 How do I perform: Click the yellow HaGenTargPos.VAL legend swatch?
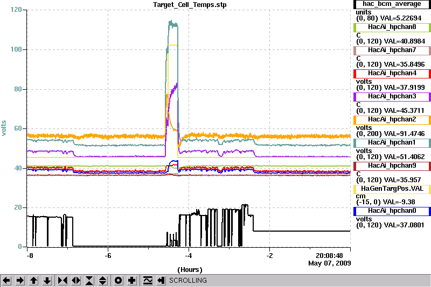tap(392, 189)
